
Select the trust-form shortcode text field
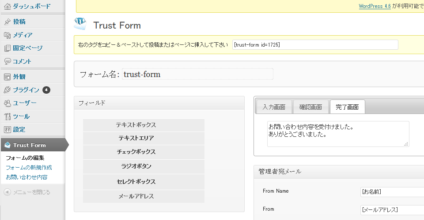coord(315,45)
